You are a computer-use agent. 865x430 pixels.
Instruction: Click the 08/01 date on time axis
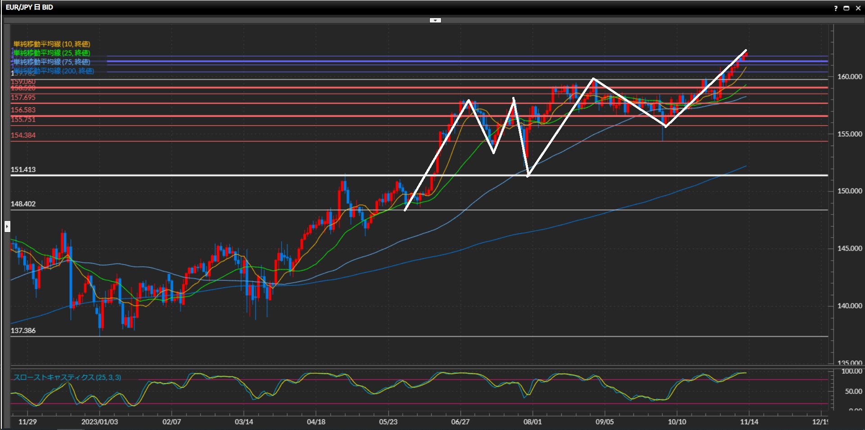tap(532, 422)
